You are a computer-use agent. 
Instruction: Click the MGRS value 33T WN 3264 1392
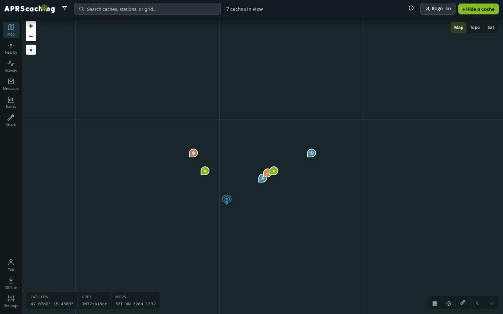coord(135,304)
